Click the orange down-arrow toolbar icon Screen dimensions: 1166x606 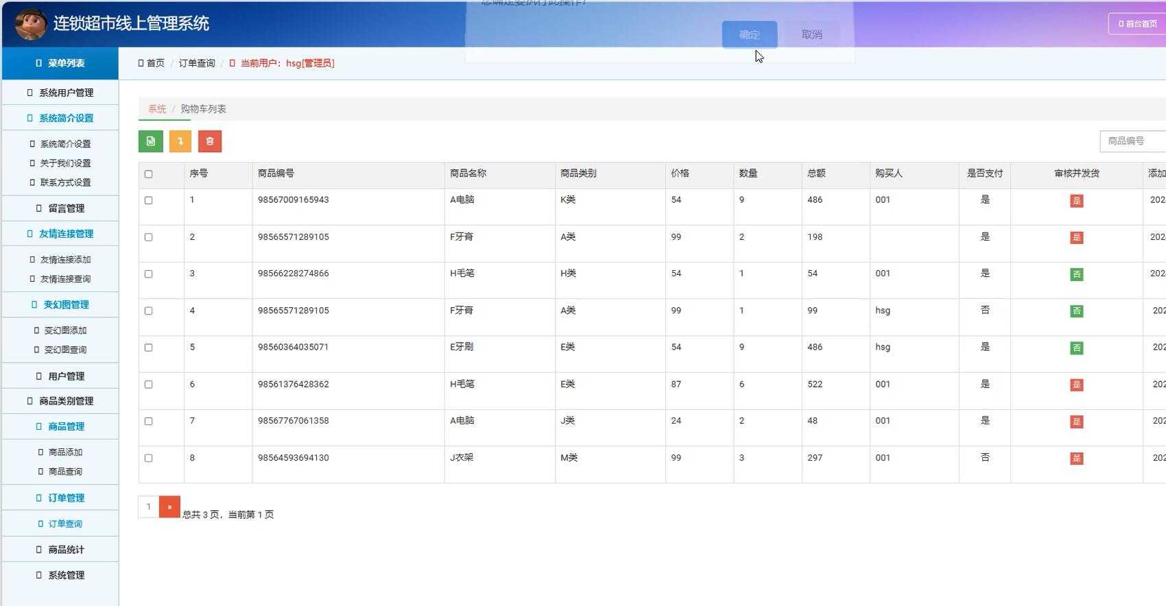(180, 141)
